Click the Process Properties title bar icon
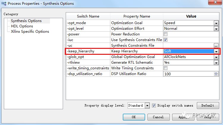This screenshot has width=223, height=125. (x=4, y=4)
